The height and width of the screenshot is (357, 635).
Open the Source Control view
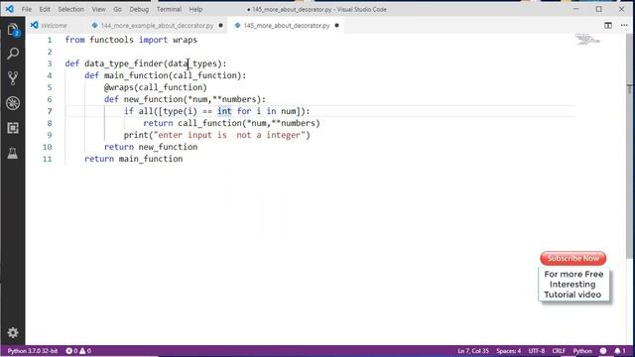coord(13,78)
